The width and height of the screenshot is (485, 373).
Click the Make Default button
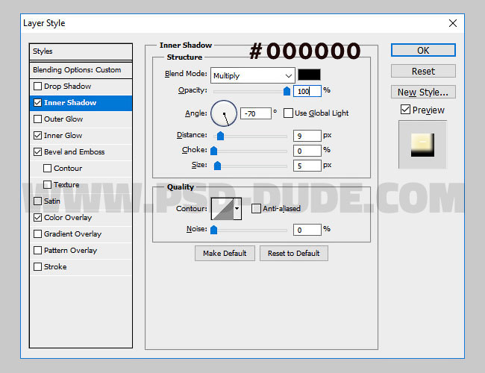point(225,254)
